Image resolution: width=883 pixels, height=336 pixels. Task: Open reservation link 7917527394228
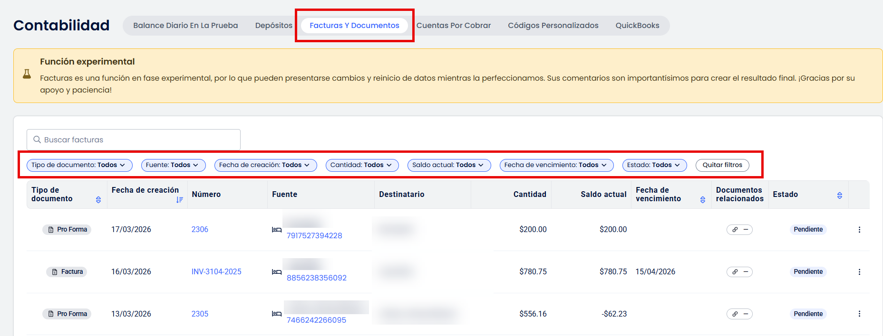pos(314,235)
